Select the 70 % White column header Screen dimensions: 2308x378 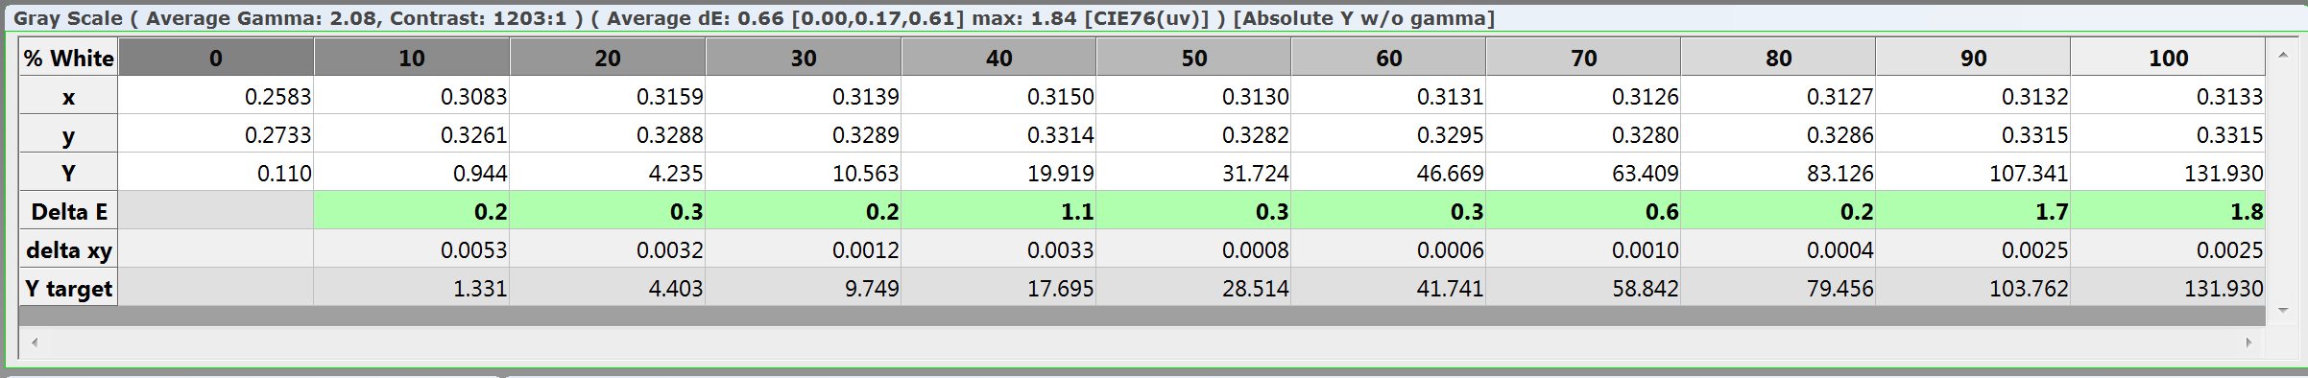tap(1584, 58)
